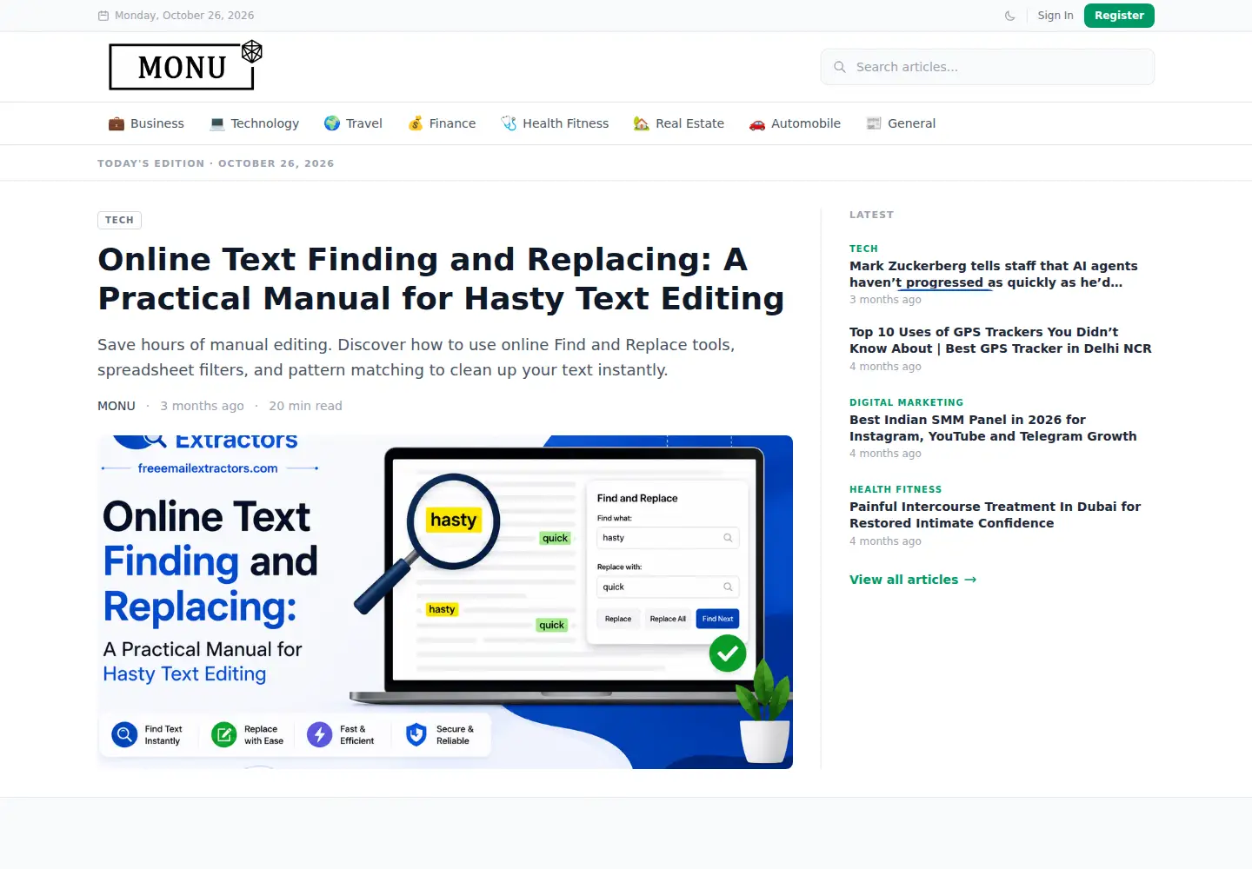Click the DIGITAL MARKETING category label
Screen dimensions: 1252x869
point(906,402)
